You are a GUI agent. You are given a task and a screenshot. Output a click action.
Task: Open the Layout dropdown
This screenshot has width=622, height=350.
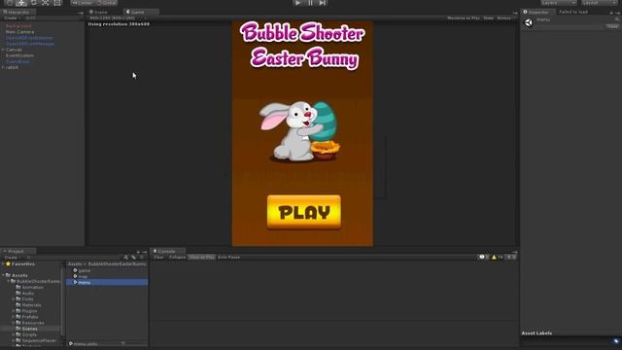click(x=599, y=2)
